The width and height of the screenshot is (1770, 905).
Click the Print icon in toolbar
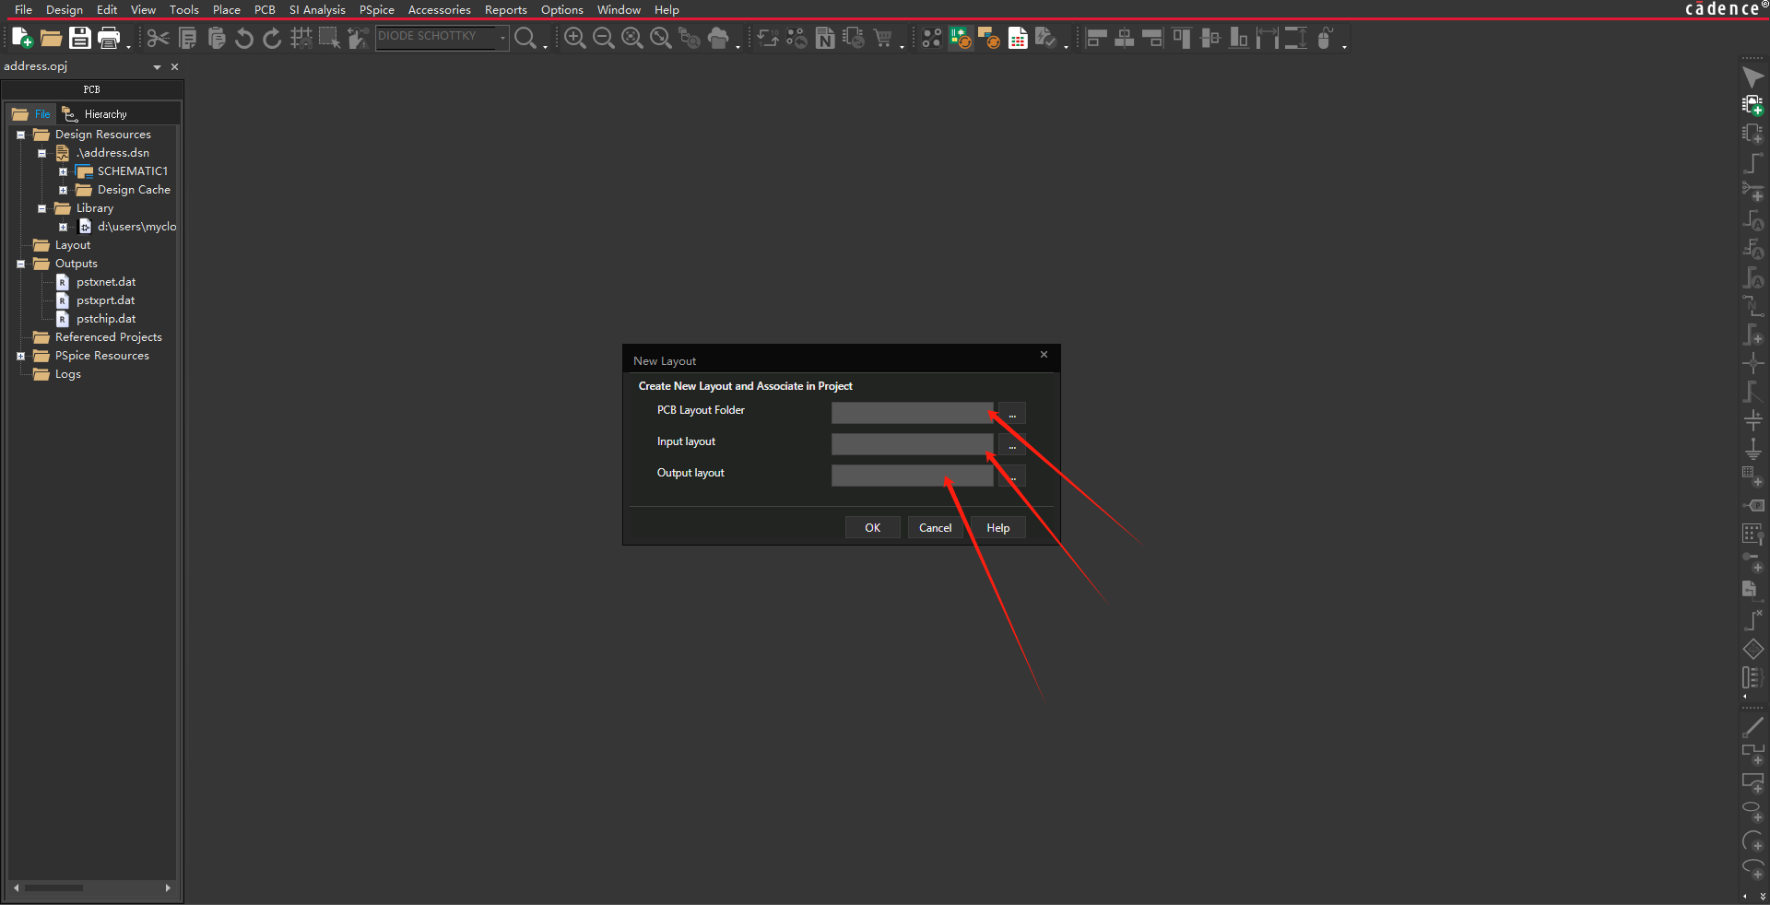[109, 38]
